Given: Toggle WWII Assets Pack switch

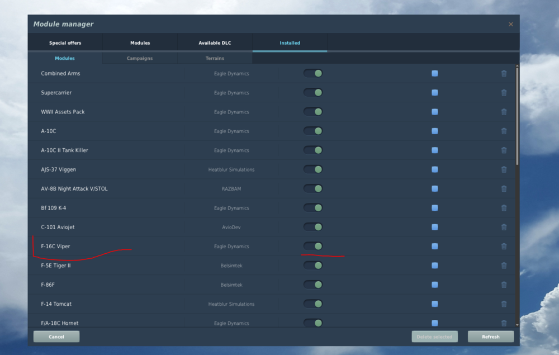Looking at the screenshot, I should 313,112.
